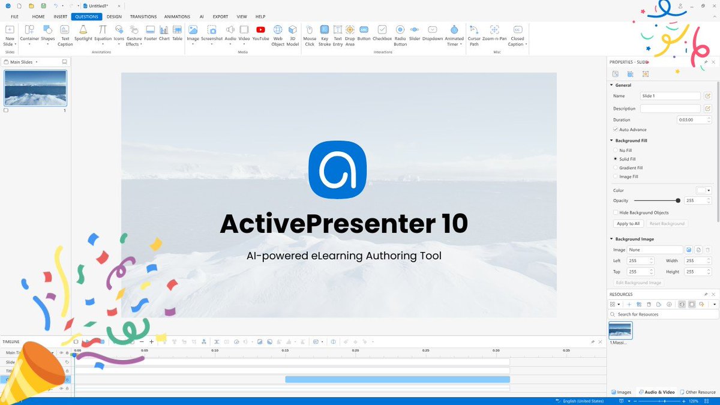This screenshot has height=405, width=720.
Task: Insert a Drop Area
Action: coord(350,35)
